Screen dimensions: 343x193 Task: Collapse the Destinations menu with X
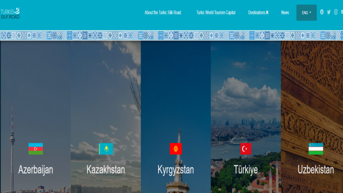pyautogui.click(x=267, y=13)
